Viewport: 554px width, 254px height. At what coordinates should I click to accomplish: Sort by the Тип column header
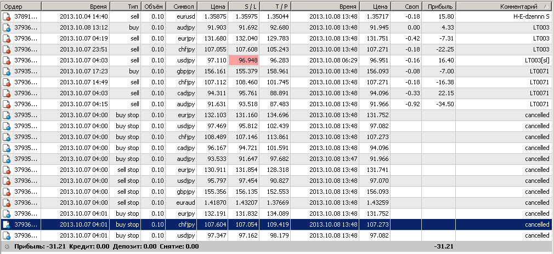(x=125, y=6)
